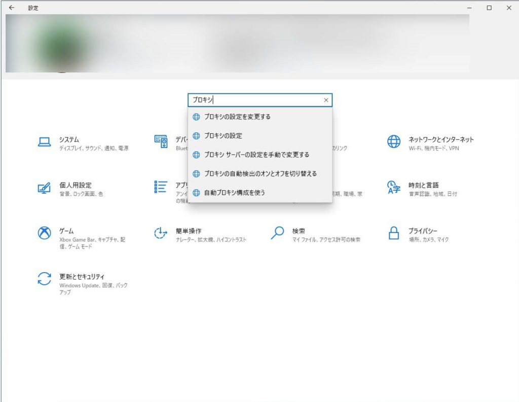The height and width of the screenshot is (402, 519).
Task: Click the Ease of Access icon
Action: (161, 233)
